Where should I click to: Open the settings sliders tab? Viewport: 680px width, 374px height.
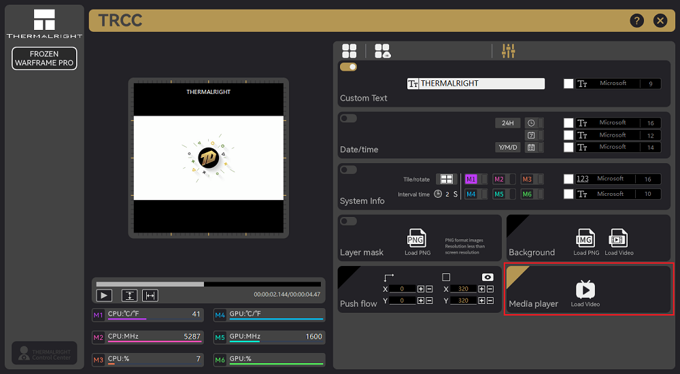(508, 51)
